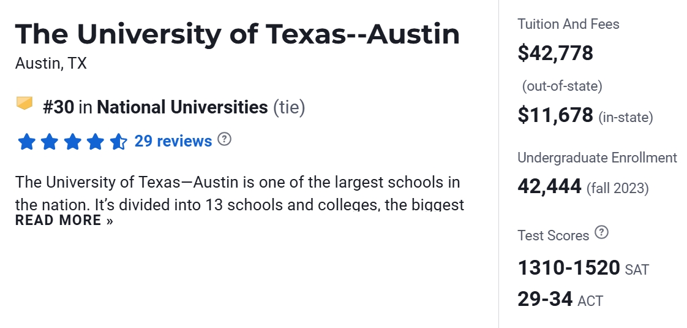The height and width of the screenshot is (328, 687).
Task: Click the first rating star
Action: click(x=26, y=142)
